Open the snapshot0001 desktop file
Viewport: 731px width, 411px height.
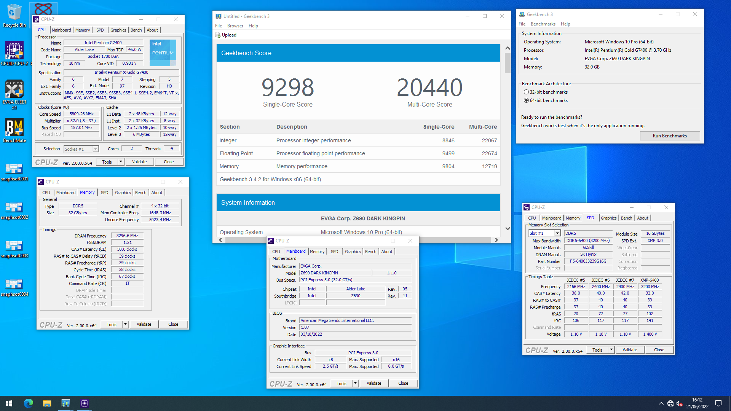(x=14, y=172)
